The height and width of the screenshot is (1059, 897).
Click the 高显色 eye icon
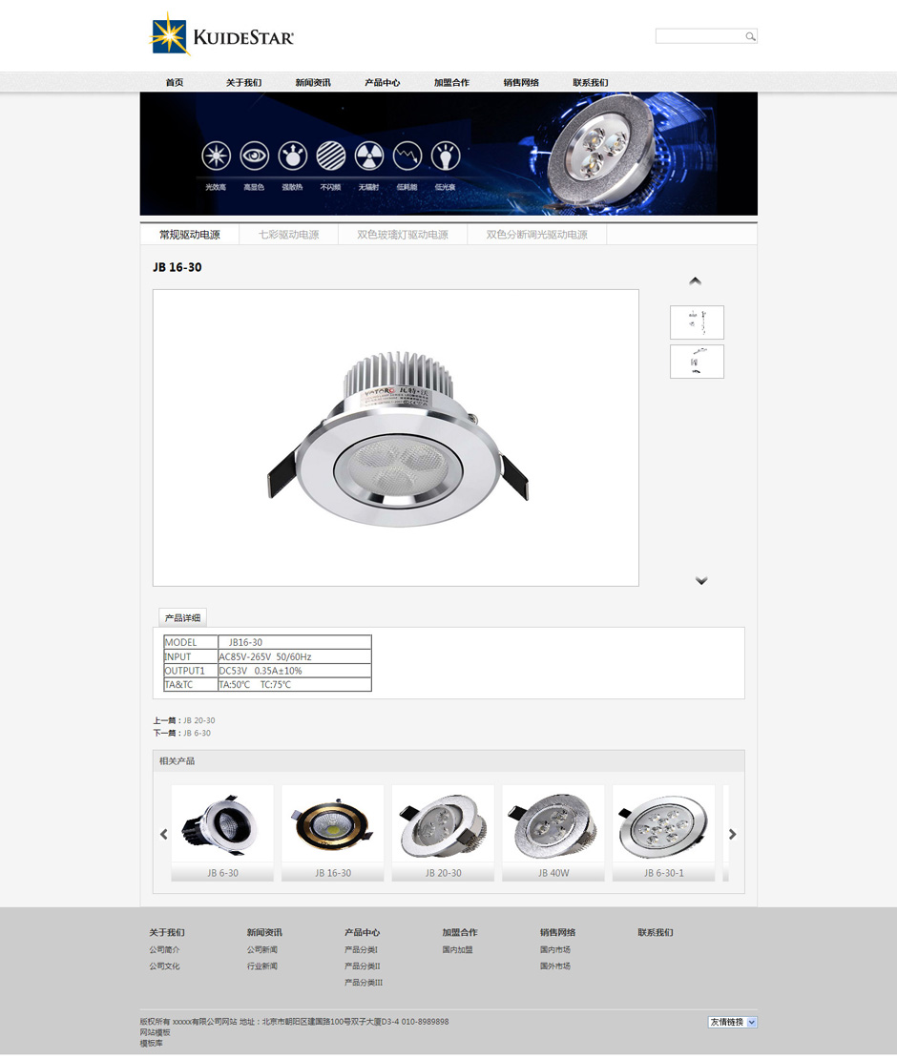coord(254,156)
